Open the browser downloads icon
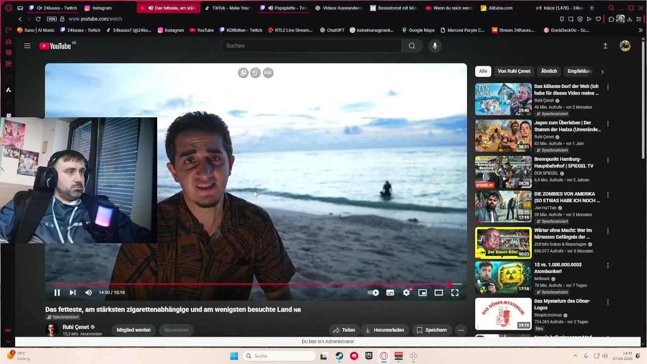 629,19
